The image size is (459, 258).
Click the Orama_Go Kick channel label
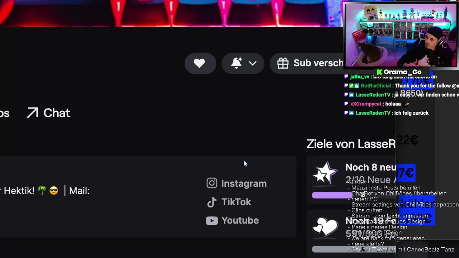tap(399, 72)
